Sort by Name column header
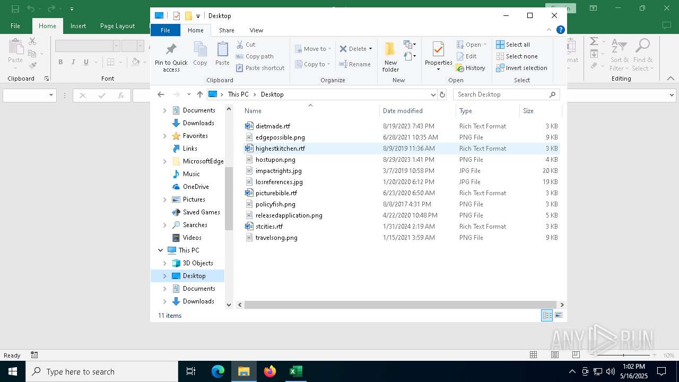The width and height of the screenshot is (679, 382). [310, 111]
